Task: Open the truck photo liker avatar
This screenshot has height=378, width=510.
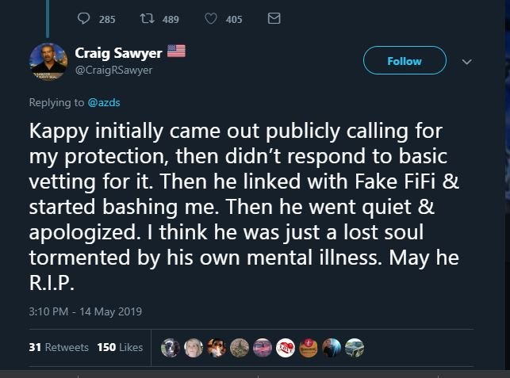Action: click(354, 346)
